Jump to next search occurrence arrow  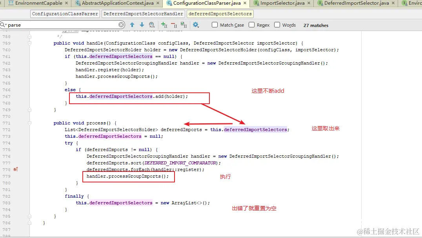click(x=142, y=25)
